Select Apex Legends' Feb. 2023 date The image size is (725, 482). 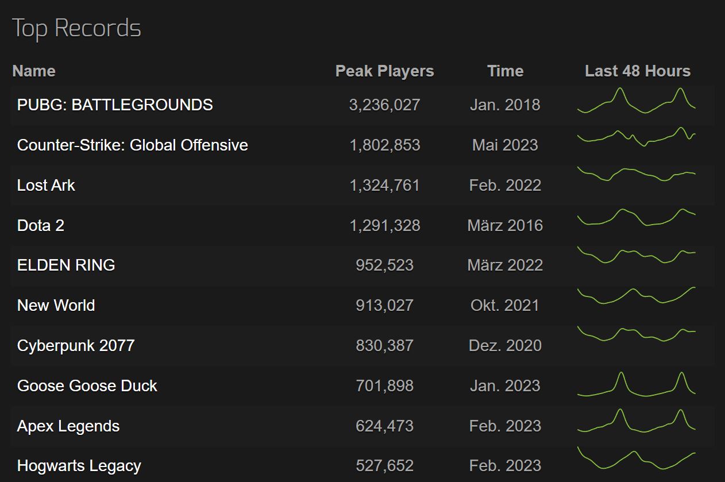[505, 426]
